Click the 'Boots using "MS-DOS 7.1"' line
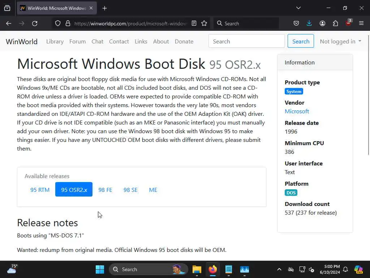 click(51, 235)
